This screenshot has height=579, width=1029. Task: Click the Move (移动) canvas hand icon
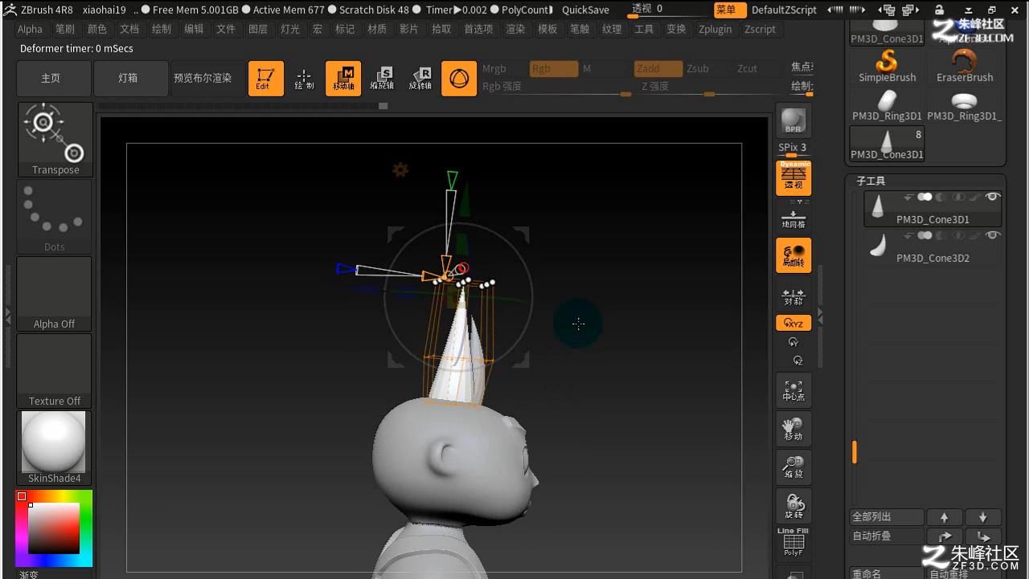[793, 429]
